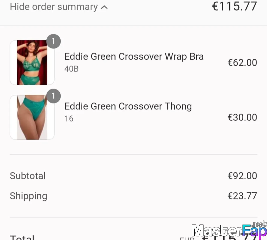267x240 pixels.
Task: Tap the quantity badge on the bra image
Action: coord(53,41)
